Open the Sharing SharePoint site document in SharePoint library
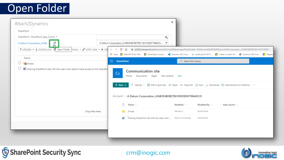The image size is (284, 160). click(x=149, y=118)
